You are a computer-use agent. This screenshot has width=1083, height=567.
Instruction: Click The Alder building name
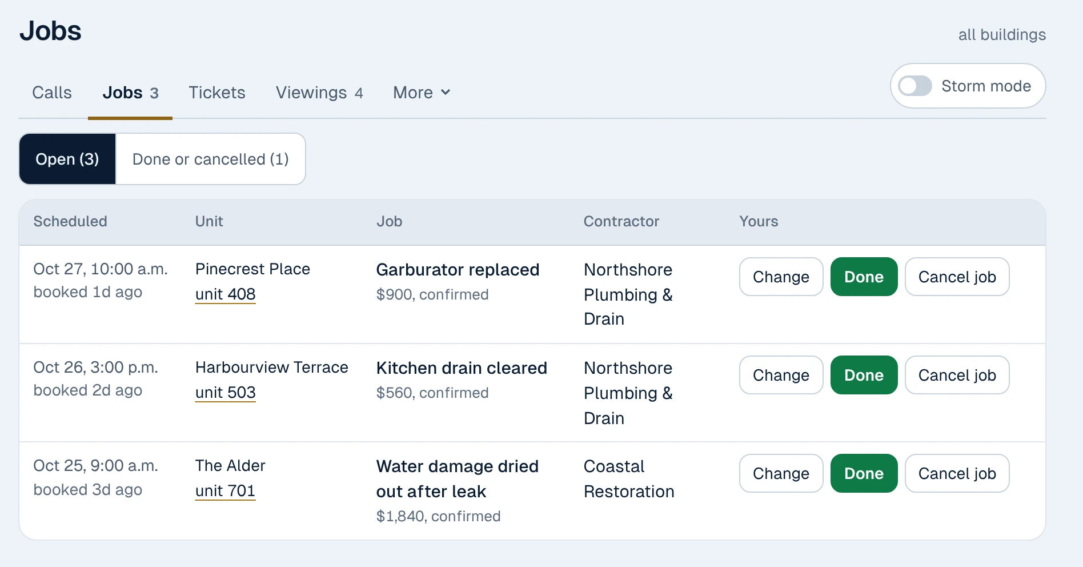click(x=230, y=466)
